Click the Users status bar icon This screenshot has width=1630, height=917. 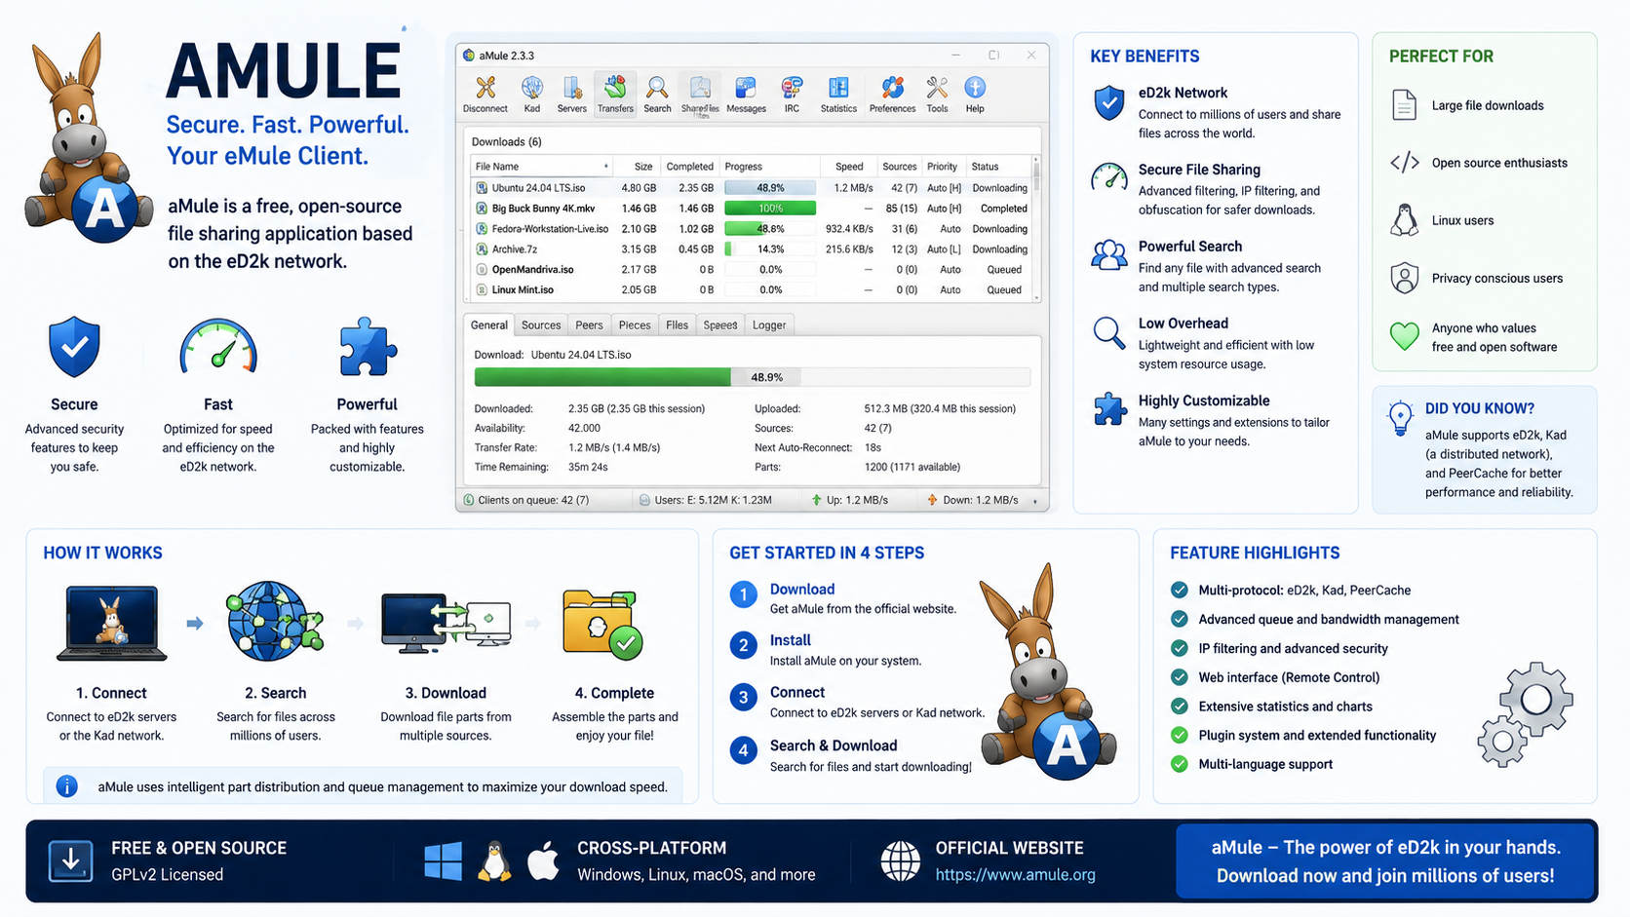[x=644, y=500]
